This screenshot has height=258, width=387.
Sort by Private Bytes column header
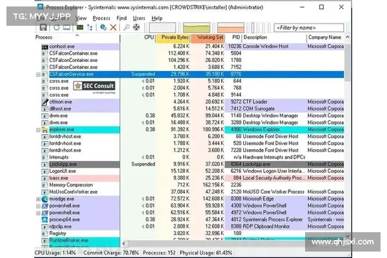click(x=173, y=37)
